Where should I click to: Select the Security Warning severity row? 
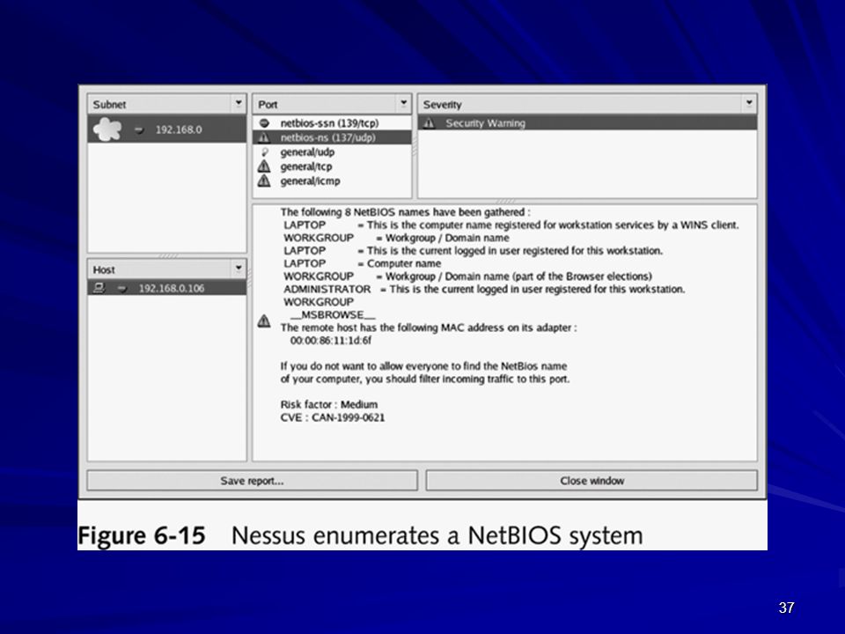pyautogui.click(x=587, y=123)
